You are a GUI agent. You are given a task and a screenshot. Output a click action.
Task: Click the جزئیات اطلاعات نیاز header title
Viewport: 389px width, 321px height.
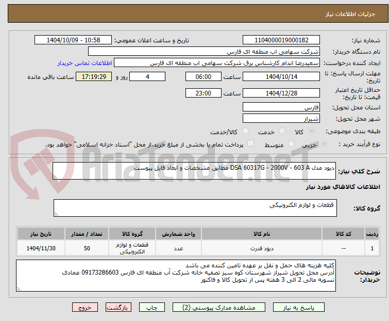(x=350, y=14)
